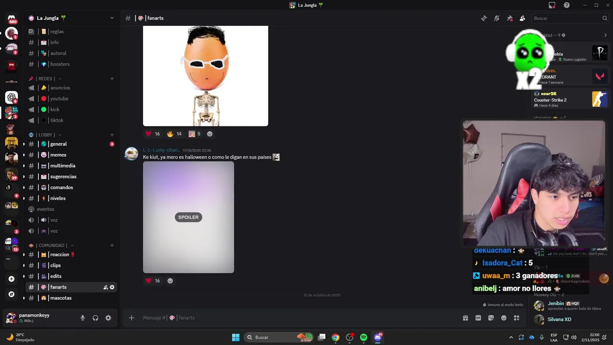Open the reglas channel

click(x=72, y=32)
